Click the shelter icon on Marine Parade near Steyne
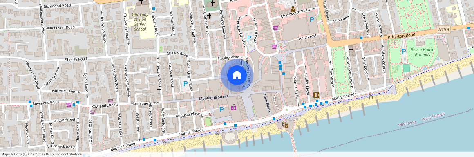This screenshot has height=157, width=474. 371,96
